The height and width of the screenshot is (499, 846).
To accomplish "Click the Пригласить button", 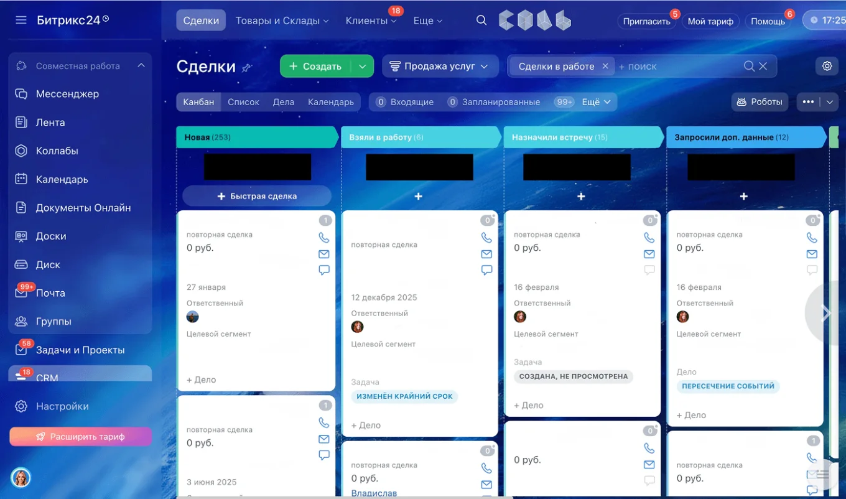I will click(646, 21).
